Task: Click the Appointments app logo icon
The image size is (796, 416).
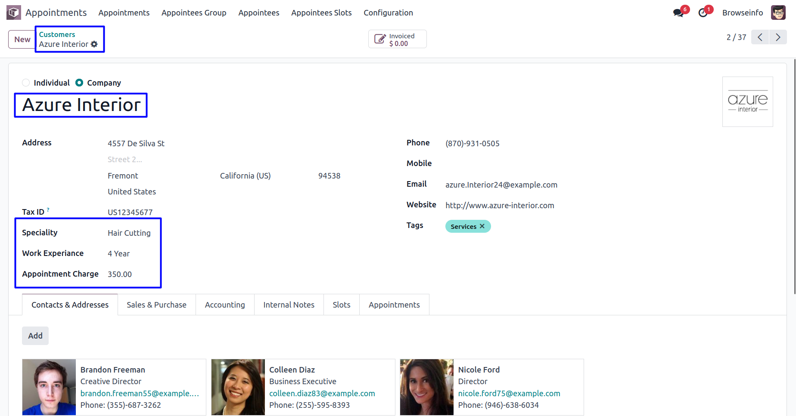Action: (x=14, y=12)
